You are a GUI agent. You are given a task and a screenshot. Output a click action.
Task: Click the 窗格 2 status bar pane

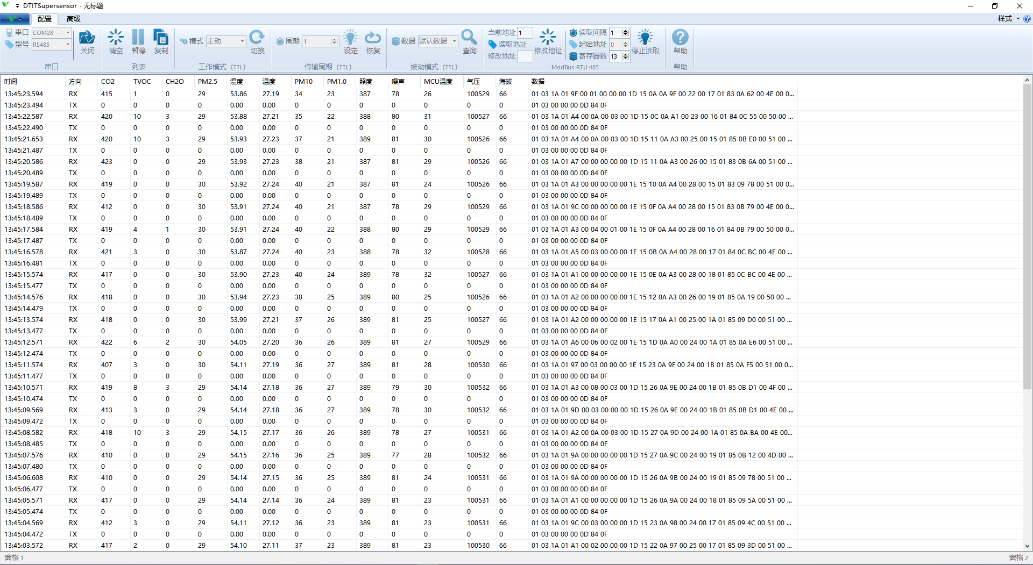tap(1018, 557)
